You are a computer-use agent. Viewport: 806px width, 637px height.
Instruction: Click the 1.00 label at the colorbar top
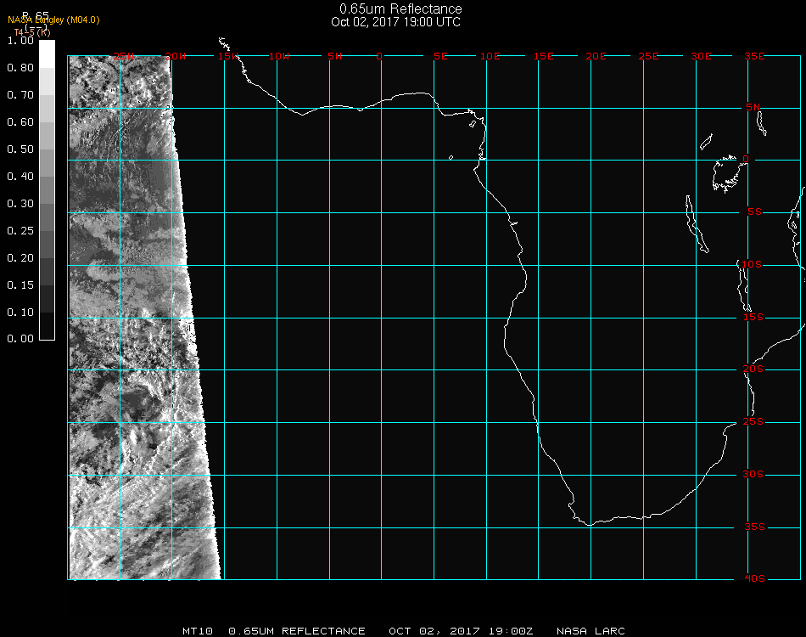coord(20,41)
